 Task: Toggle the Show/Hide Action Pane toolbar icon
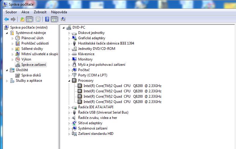(54, 19)
